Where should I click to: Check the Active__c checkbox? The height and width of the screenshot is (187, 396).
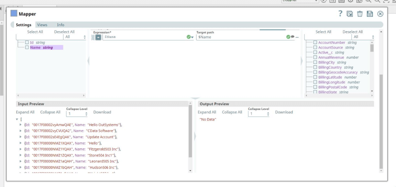coord(315,52)
